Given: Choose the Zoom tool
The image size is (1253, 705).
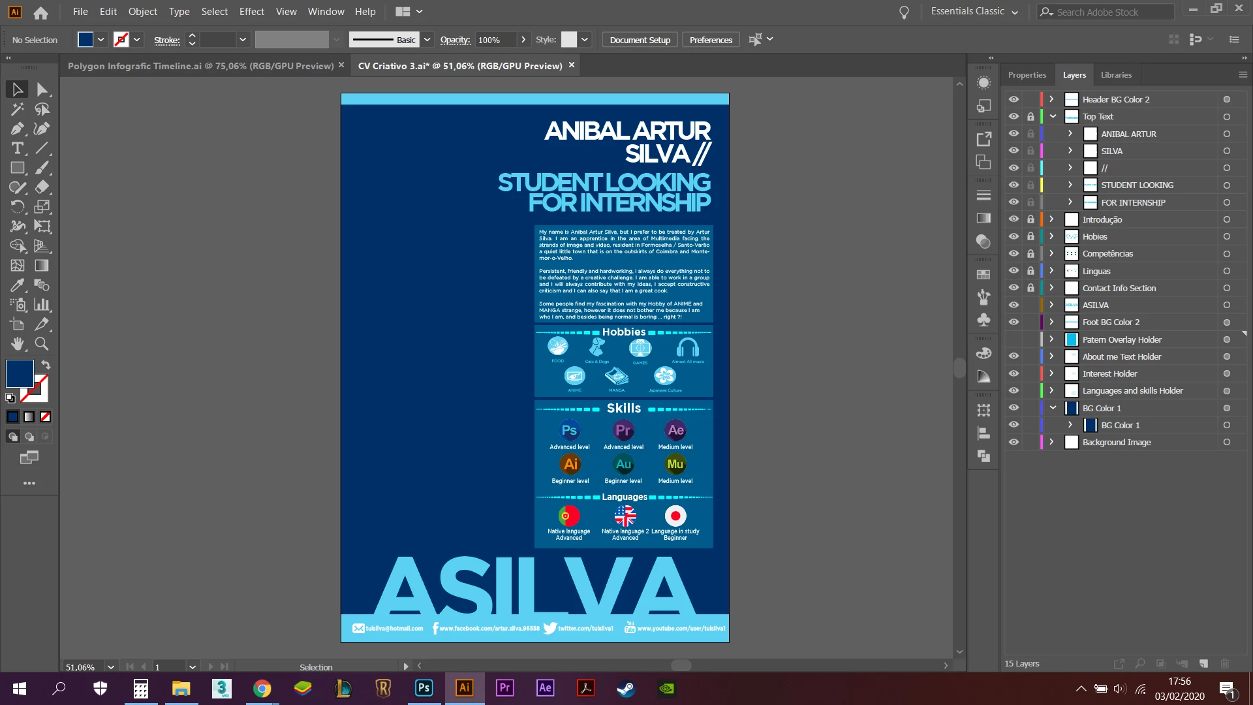Looking at the screenshot, I should pos(42,343).
